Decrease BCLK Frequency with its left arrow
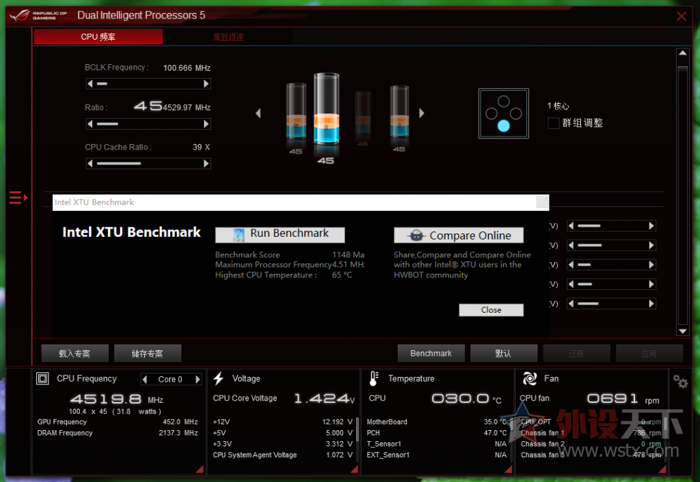The width and height of the screenshot is (700, 482). pos(90,84)
